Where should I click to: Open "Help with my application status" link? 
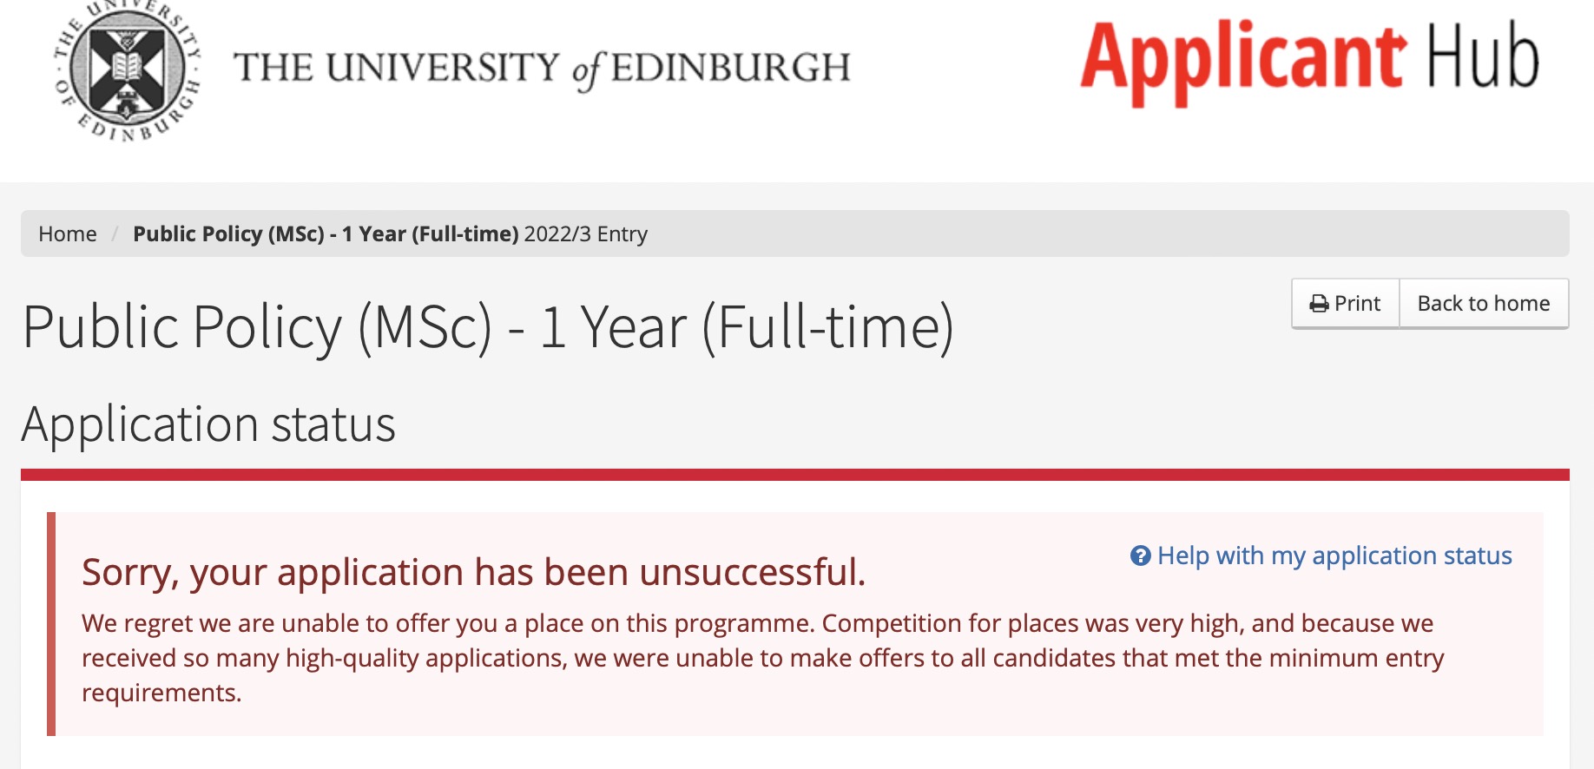[x=1334, y=555]
